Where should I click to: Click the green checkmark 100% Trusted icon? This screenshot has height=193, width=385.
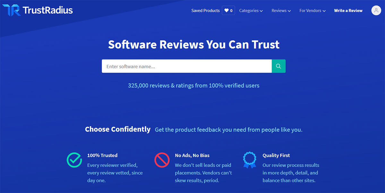[74, 160]
